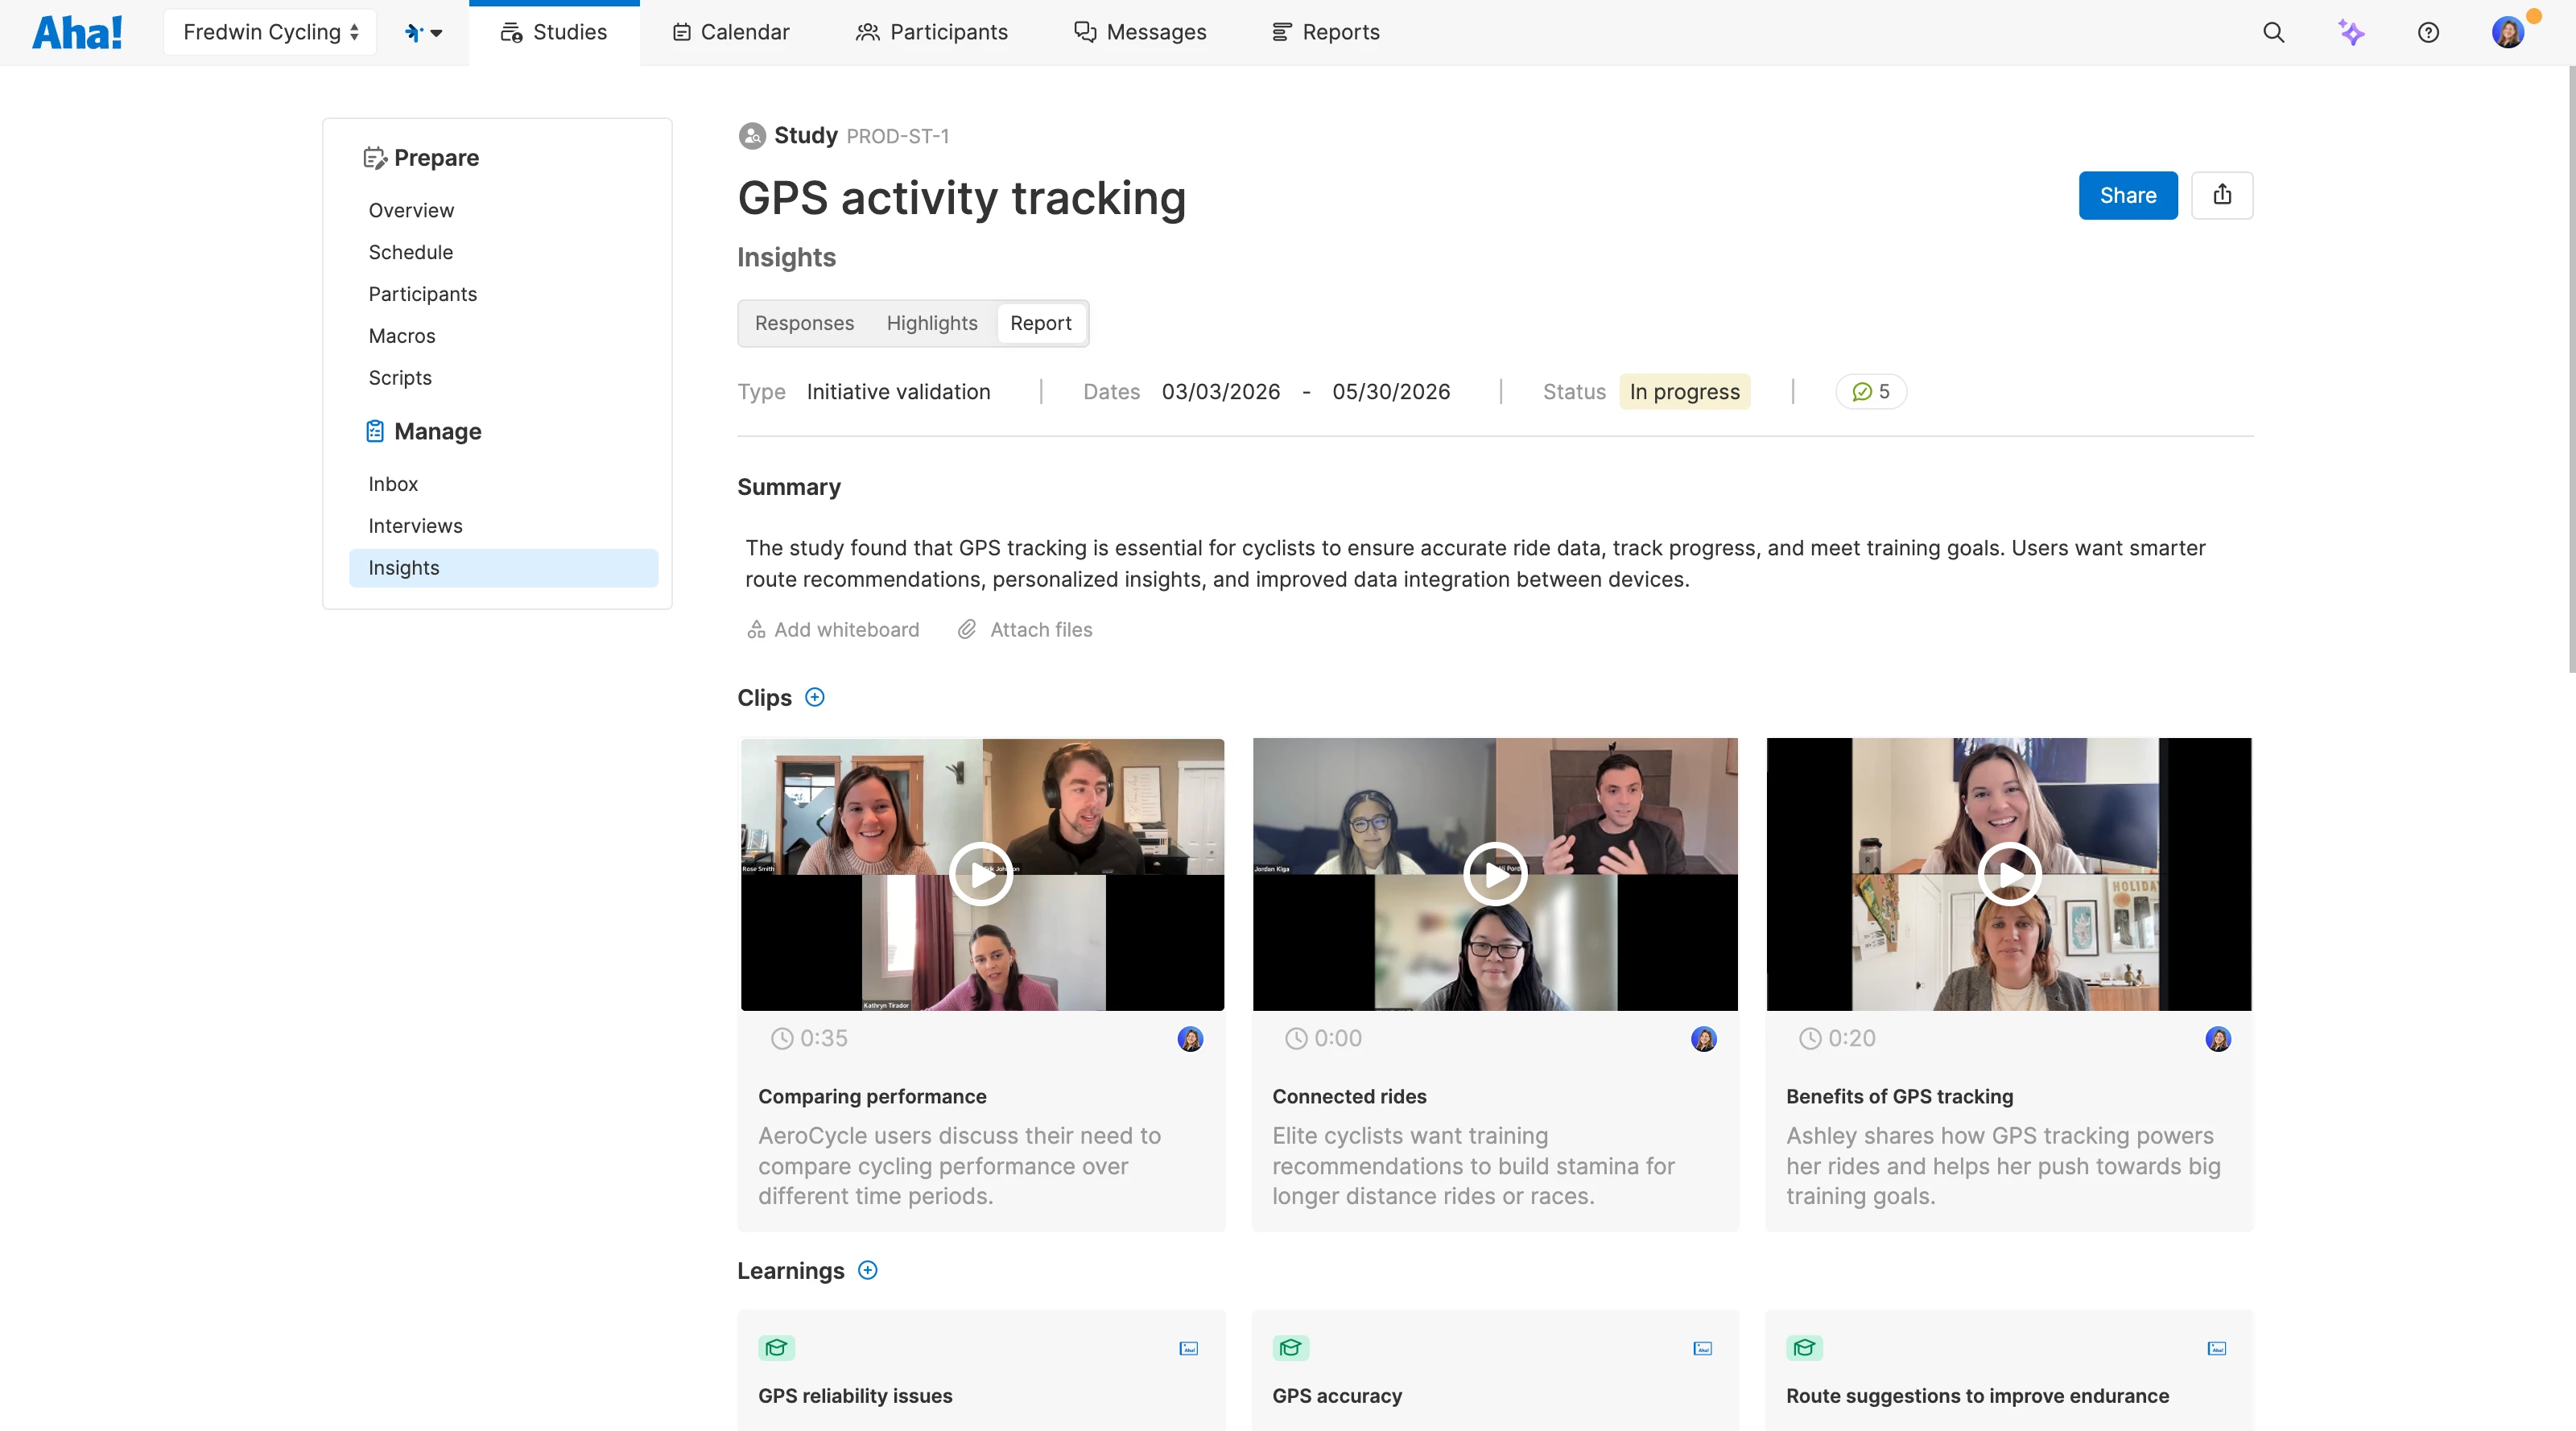Screen dimensions: 2576x1431
Task: Click the AI sparkle assistant icon
Action: coord(2351,32)
